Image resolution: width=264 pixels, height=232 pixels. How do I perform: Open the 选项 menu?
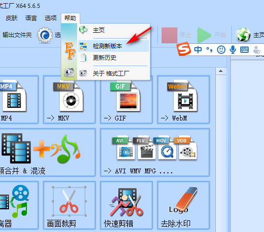pyautogui.click(x=51, y=18)
